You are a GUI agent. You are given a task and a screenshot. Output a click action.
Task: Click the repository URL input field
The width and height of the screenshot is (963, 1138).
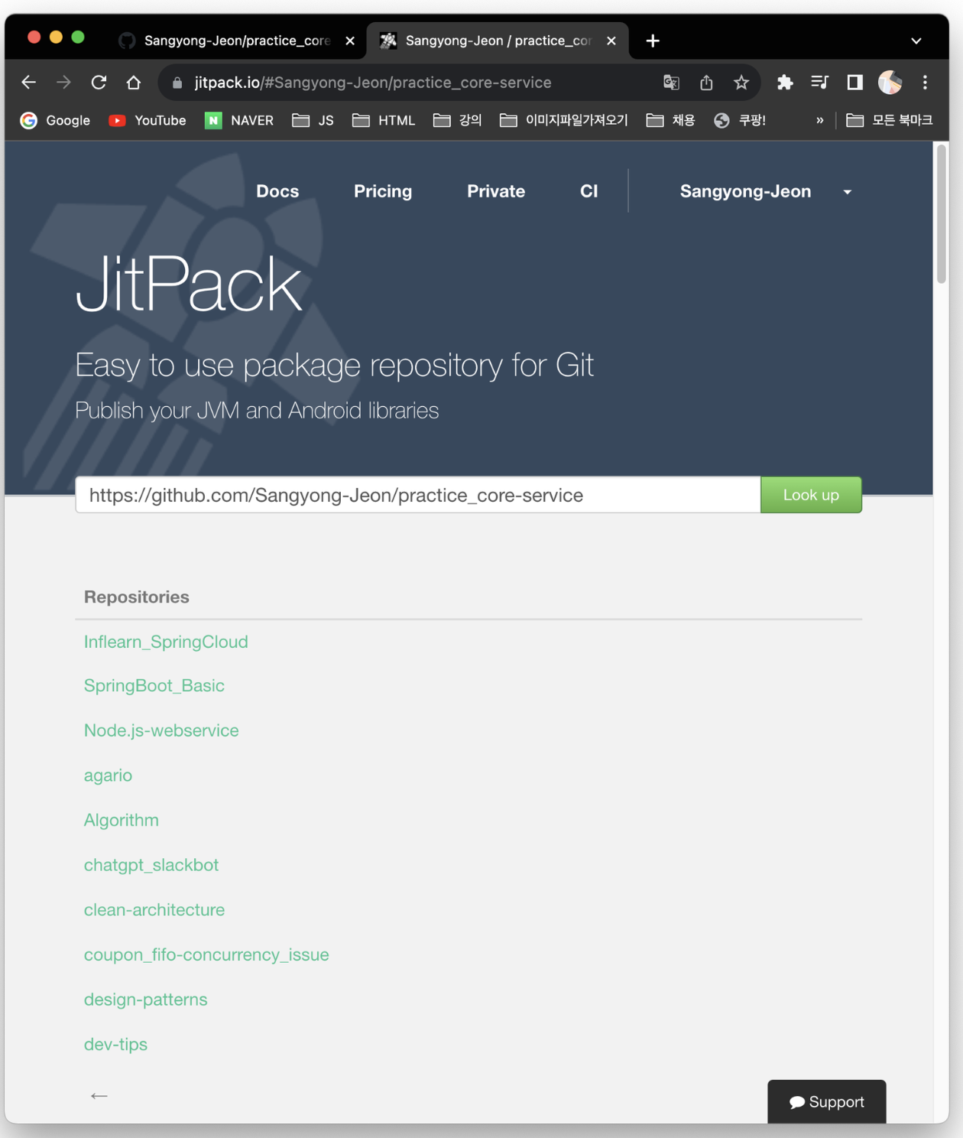click(418, 495)
